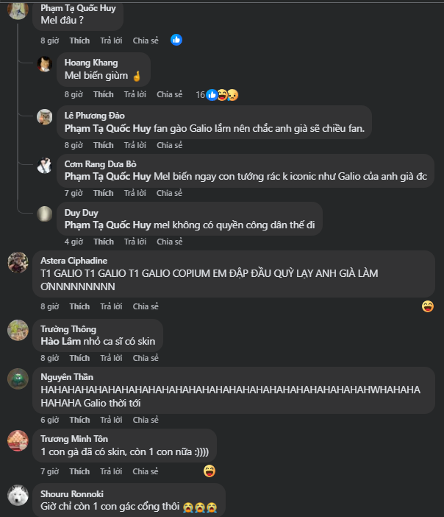Click Shouru Ronnoki's dog avatar
The width and height of the screenshot is (444, 517).
point(18,496)
